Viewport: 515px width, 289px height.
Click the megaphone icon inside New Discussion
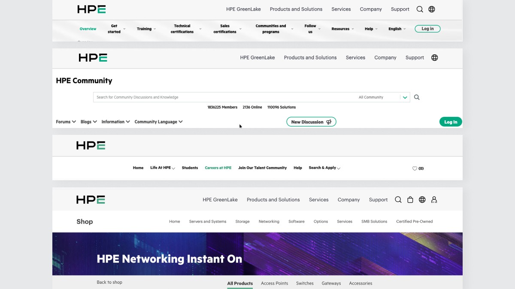click(x=329, y=122)
